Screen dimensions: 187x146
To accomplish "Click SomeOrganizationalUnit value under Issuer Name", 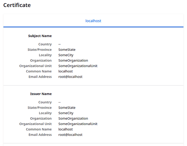I will (78, 124).
